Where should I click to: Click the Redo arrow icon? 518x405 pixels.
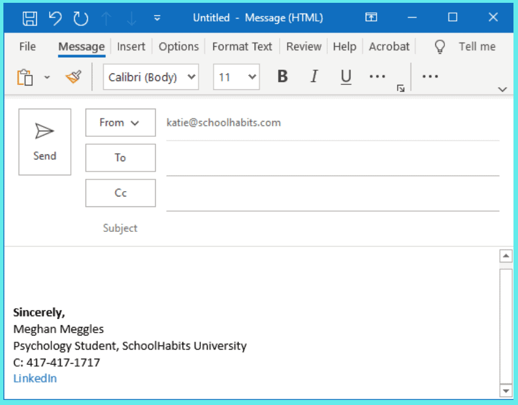(80, 18)
